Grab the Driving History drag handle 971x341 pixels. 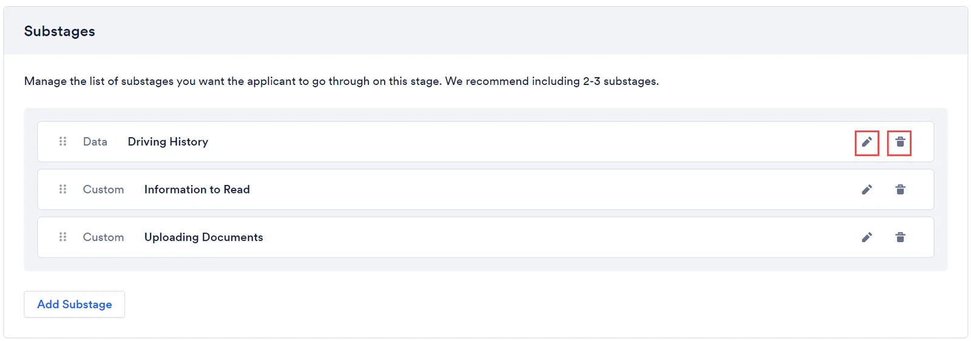point(63,141)
